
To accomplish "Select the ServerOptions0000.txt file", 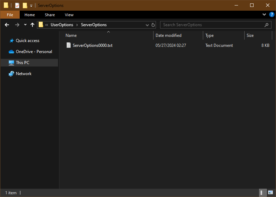I will coord(92,45).
